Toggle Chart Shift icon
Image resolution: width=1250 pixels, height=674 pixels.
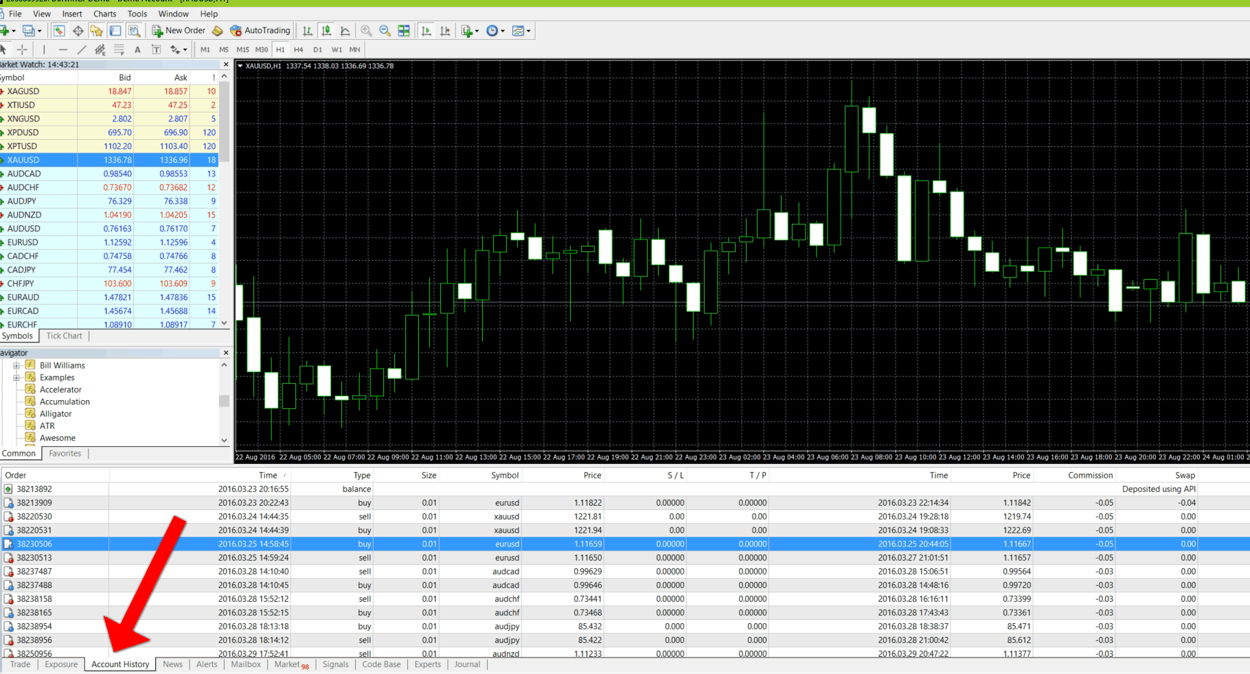(445, 31)
